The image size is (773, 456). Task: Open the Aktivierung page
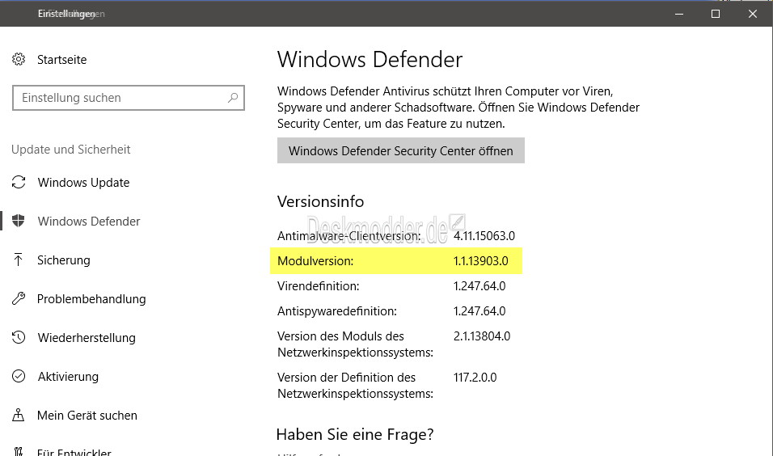tap(68, 377)
